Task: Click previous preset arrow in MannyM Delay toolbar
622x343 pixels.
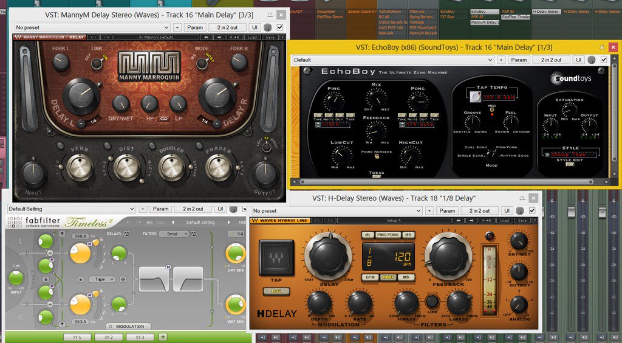Action: click(x=207, y=37)
